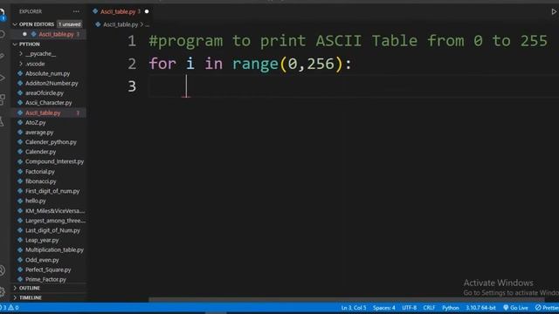Open the Source Control view

tap(3, 56)
